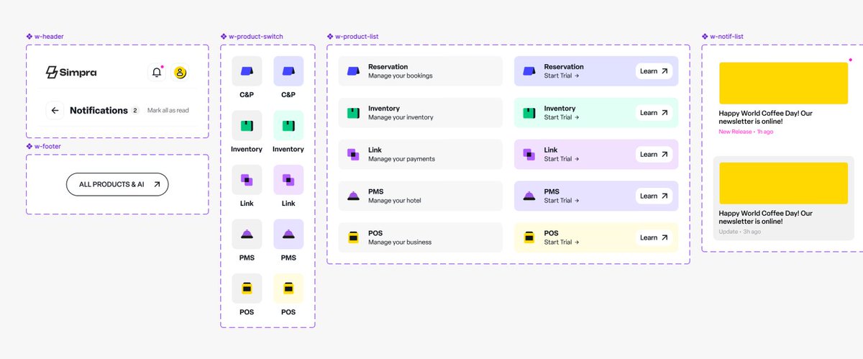Select the C&P tile with lavender background

click(x=288, y=71)
